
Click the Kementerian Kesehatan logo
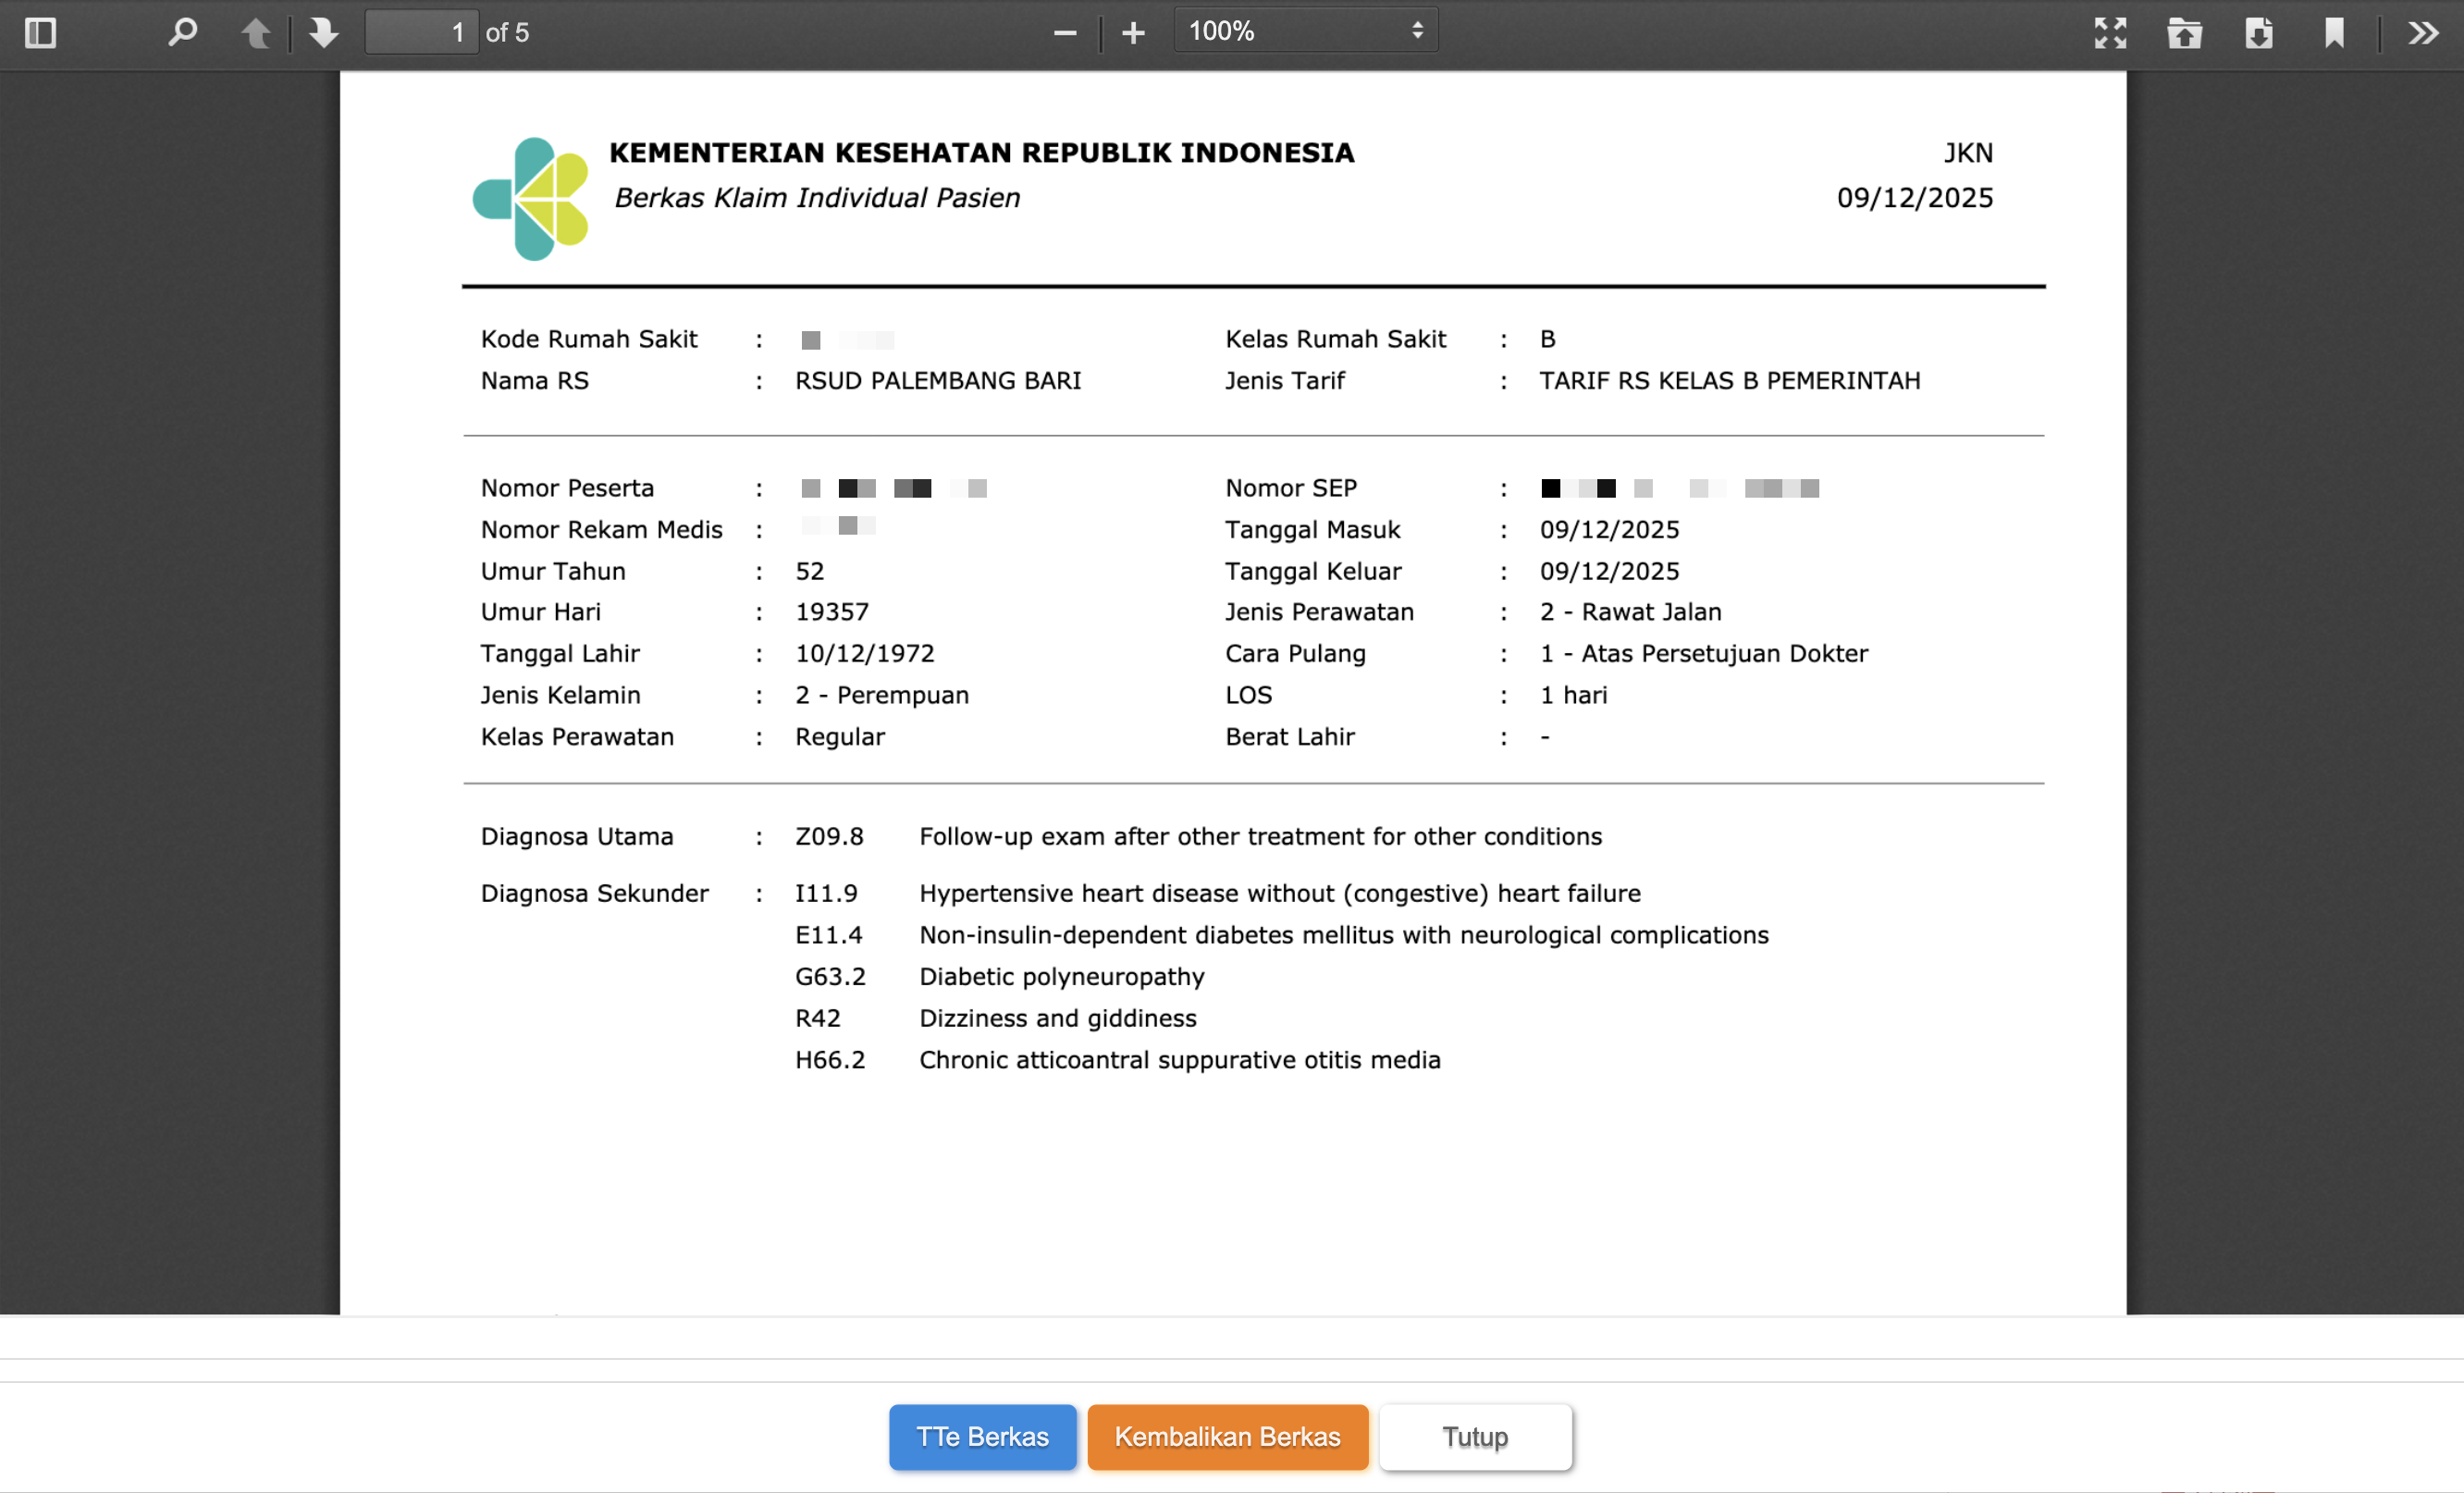(x=531, y=198)
